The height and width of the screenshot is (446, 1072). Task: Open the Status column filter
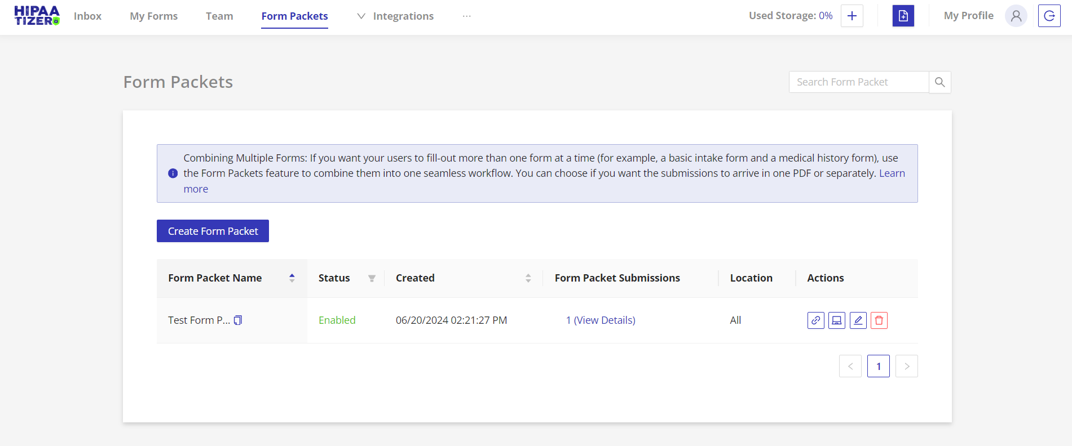point(372,278)
